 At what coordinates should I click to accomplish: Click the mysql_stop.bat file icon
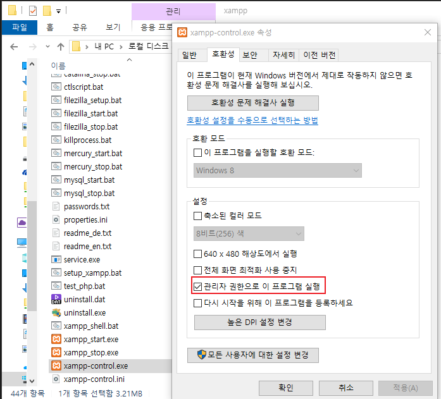[x=56, y=193]
